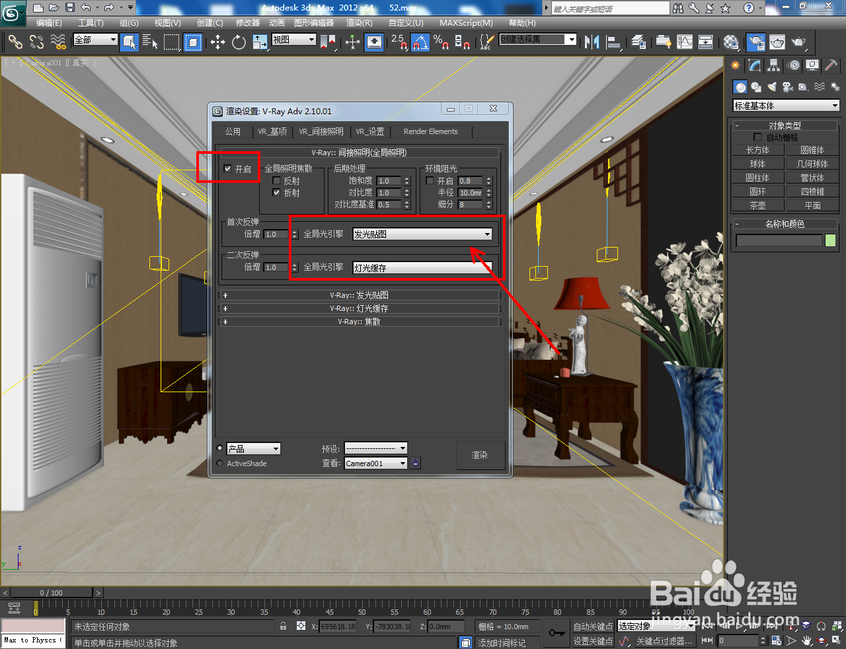This screenshot has height=649, width=846.
Task: Click Bind to Space Warp icon
Action: (58, 42)
